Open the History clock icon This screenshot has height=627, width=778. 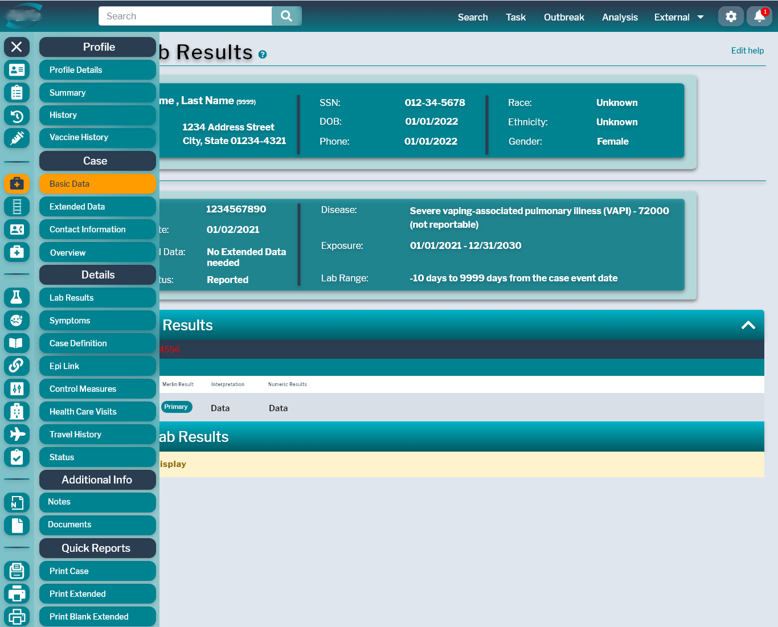point(17,116)
